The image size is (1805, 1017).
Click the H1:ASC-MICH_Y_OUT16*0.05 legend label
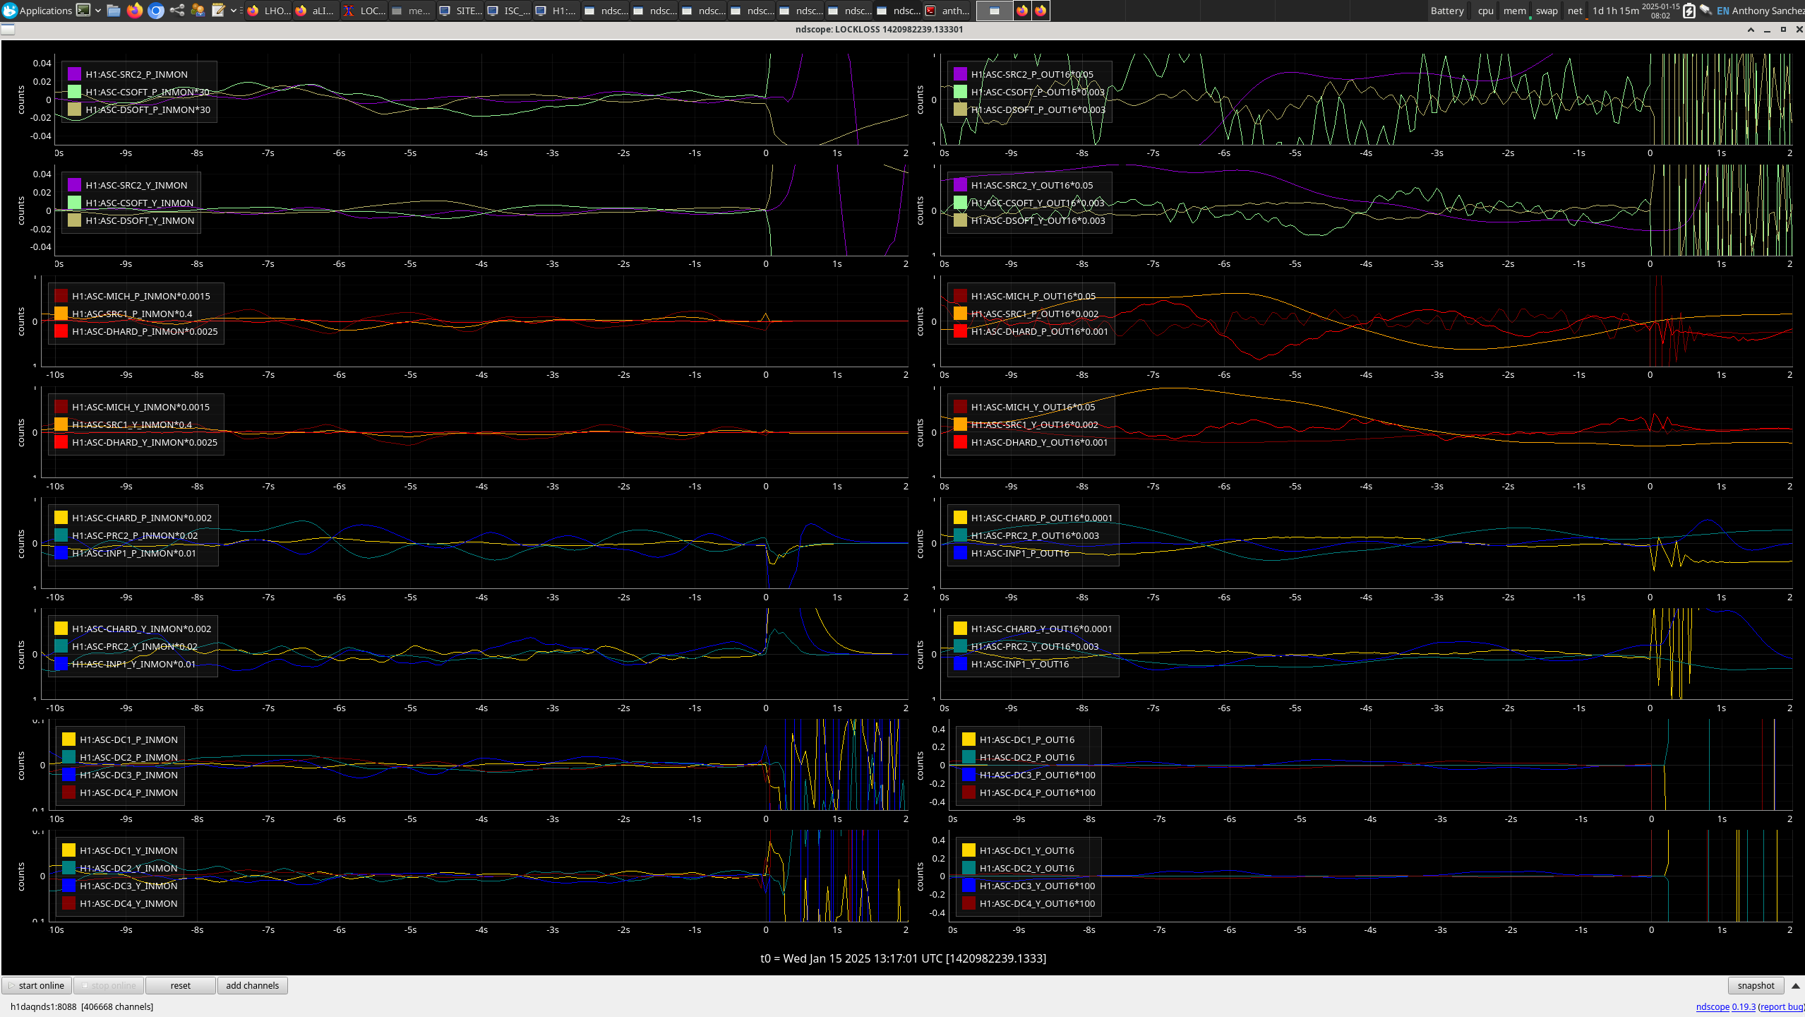[1033, 407]
